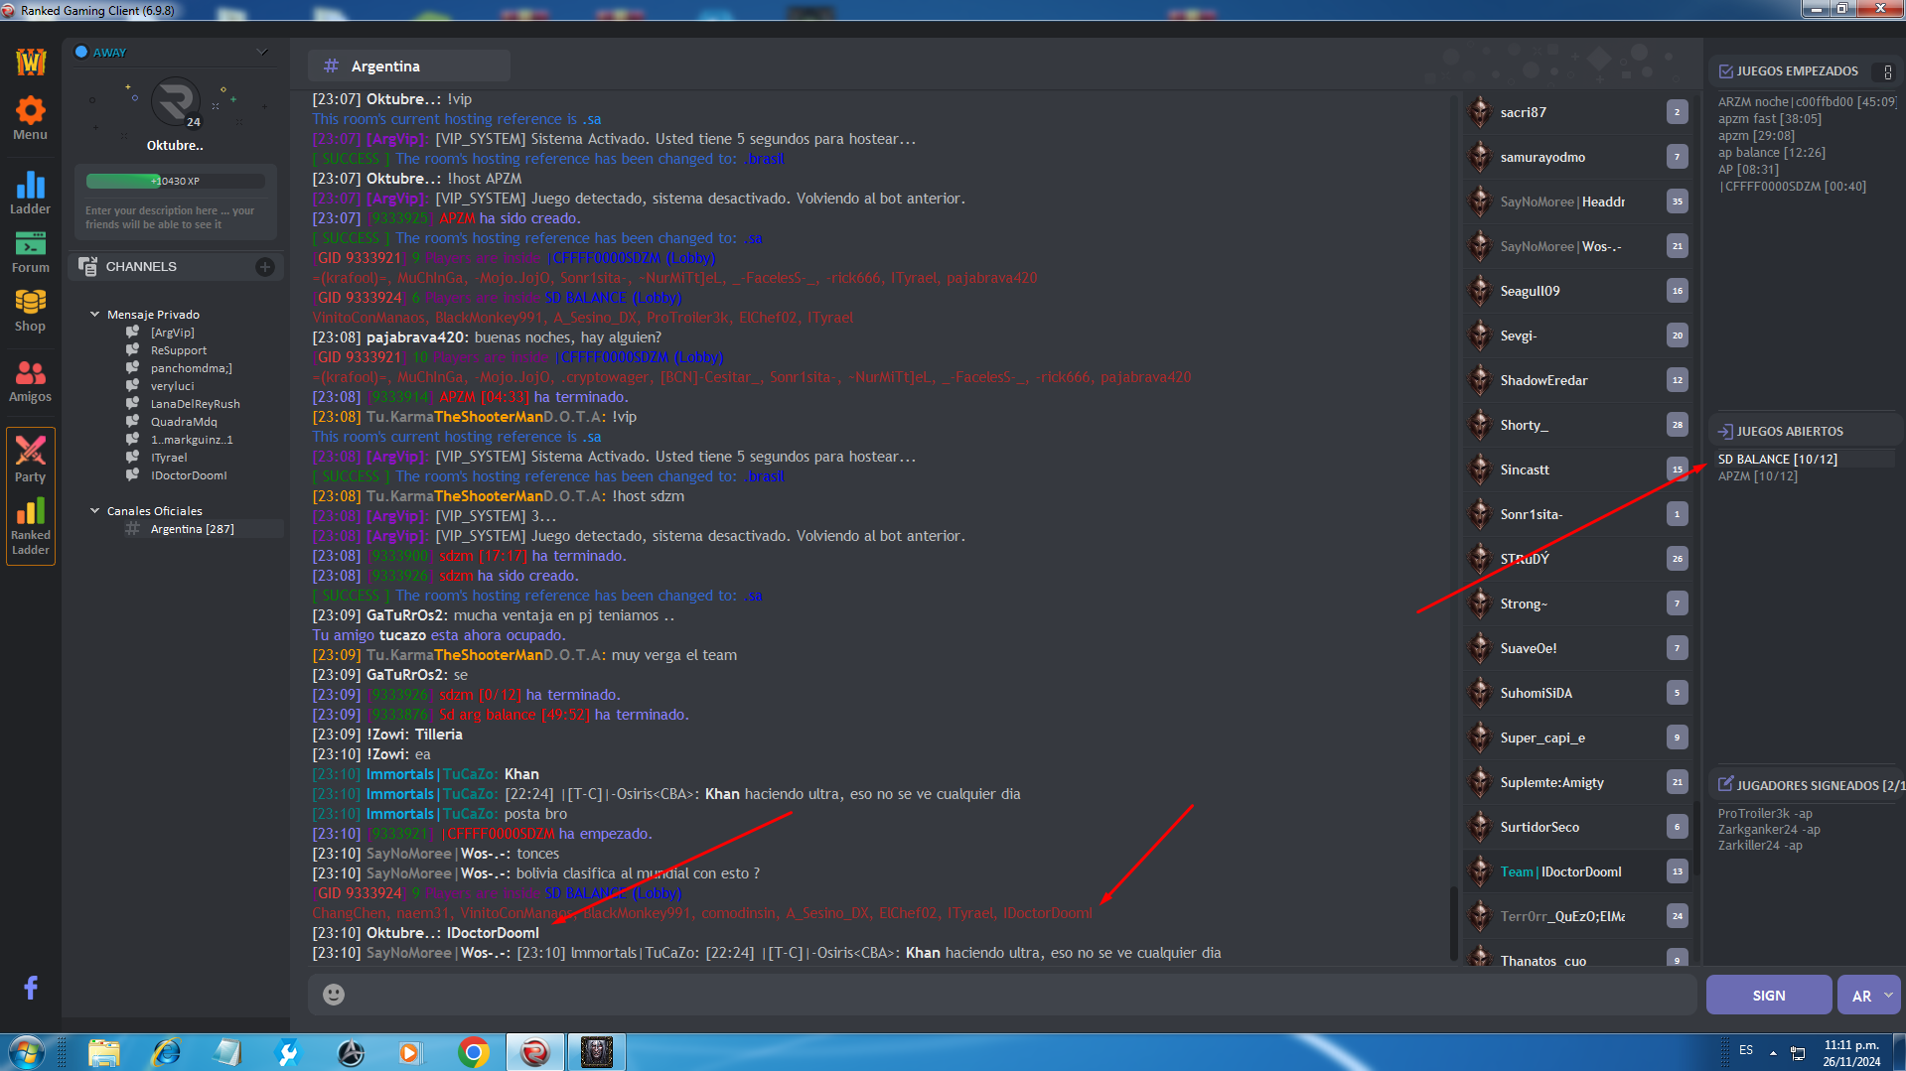Click sacri87 player avatar

1480,112
